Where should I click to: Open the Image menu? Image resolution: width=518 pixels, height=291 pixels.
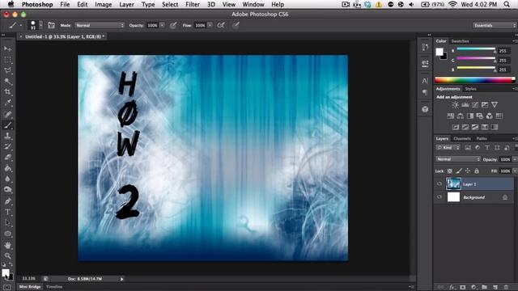pyautogui.click(x=103, y=5)
